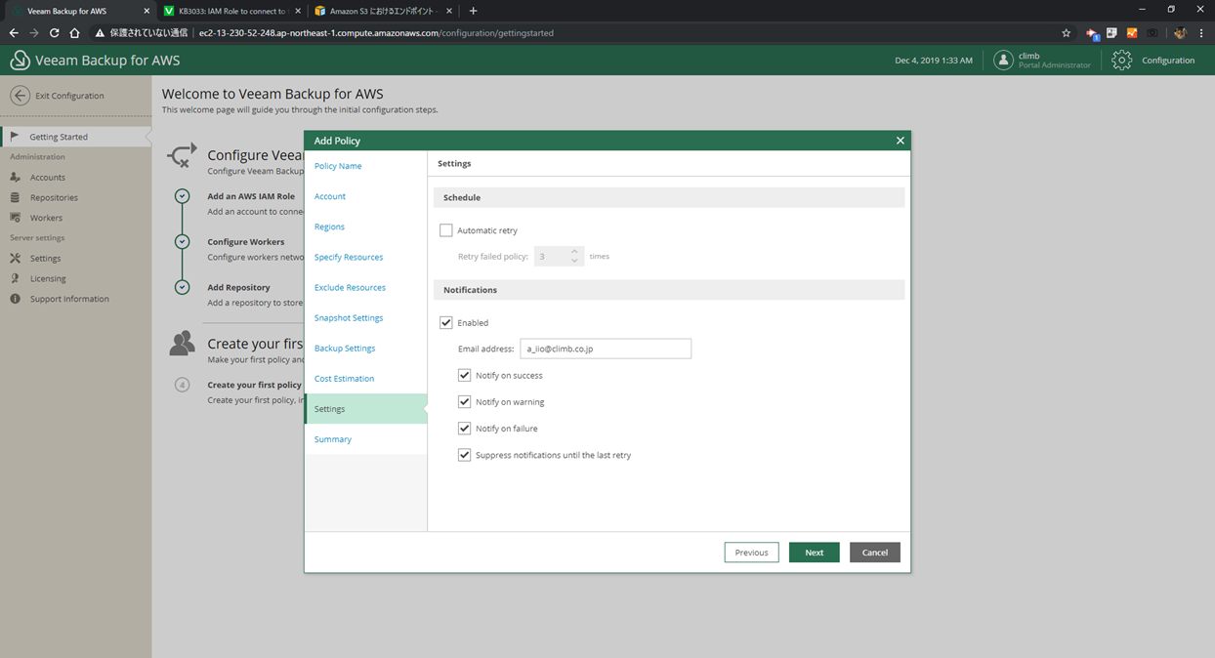Image resolution: width=1215 pixels, height=658 pixels.
Task: Click the Support Information info icon
Action: (x=15, y=299)
